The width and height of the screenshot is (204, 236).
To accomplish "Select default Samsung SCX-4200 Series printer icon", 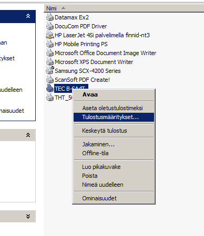I will click(x=50, y=71).
